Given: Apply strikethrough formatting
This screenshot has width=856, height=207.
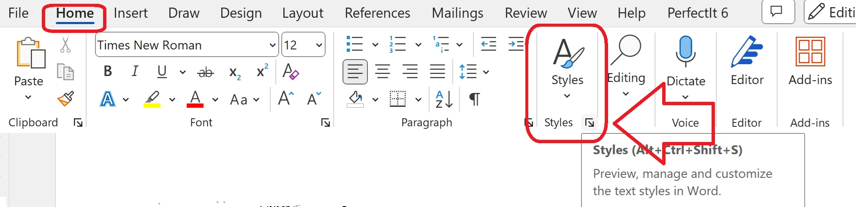Looking at the screenshot, I should [x=206, y=72].
